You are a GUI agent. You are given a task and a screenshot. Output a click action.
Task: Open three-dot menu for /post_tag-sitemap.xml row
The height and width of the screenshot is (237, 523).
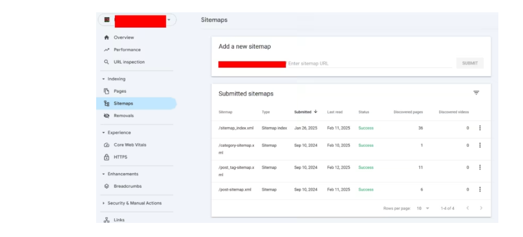pyautogui.click(x=480, y=167)
